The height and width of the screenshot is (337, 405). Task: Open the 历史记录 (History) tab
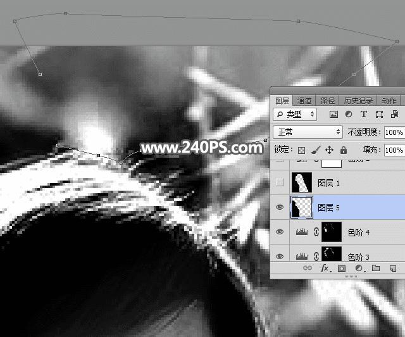coord(358,101)
